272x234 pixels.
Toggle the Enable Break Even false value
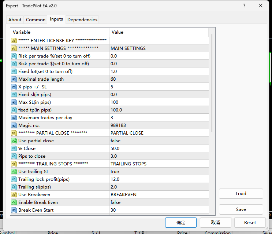click(159, 202)
